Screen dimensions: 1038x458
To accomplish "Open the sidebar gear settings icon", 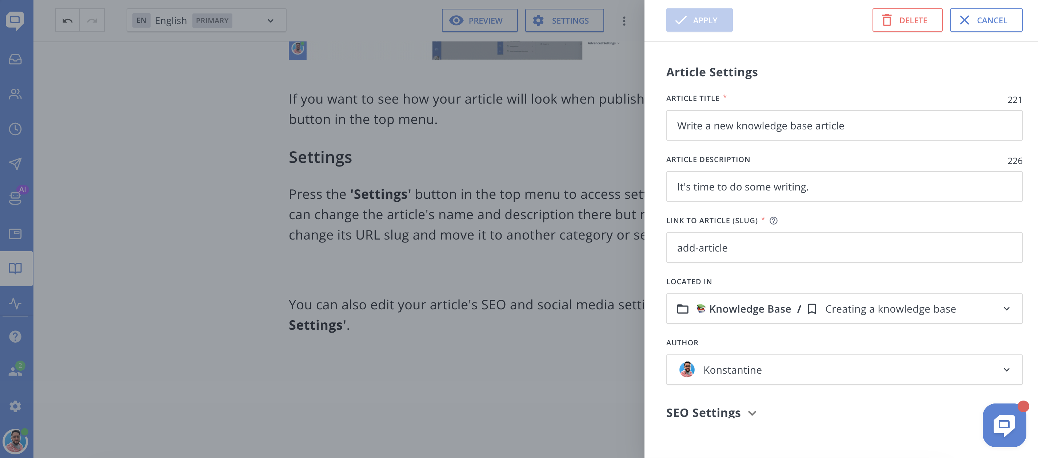I will click(x=15, y=406).
